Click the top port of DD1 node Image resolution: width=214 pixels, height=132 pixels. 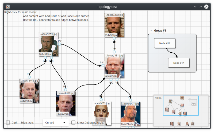[x=130, y=100]
